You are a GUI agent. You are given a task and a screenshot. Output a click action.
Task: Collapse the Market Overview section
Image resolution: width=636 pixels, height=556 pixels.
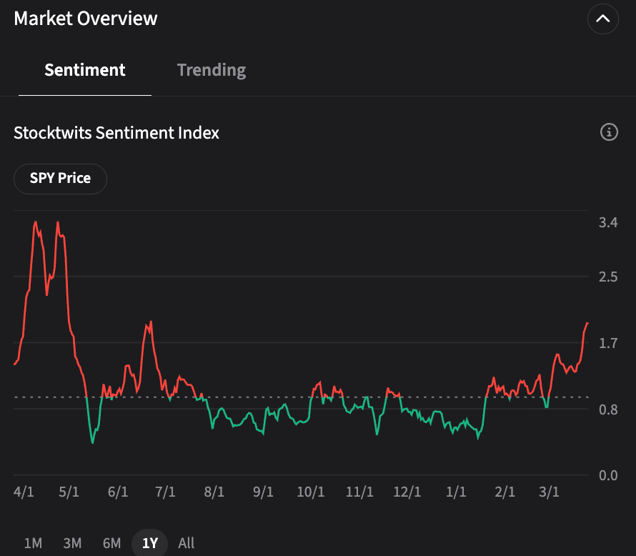[602, 19]
